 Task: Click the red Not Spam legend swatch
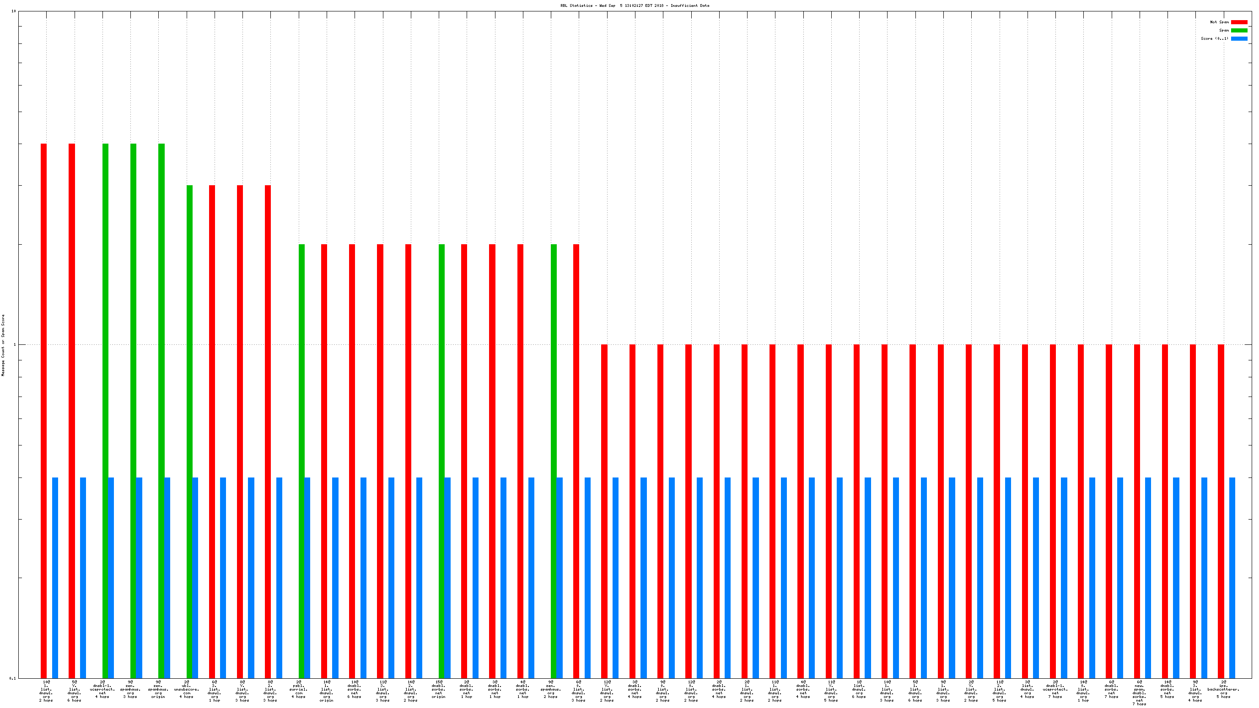coord(1239,22)
